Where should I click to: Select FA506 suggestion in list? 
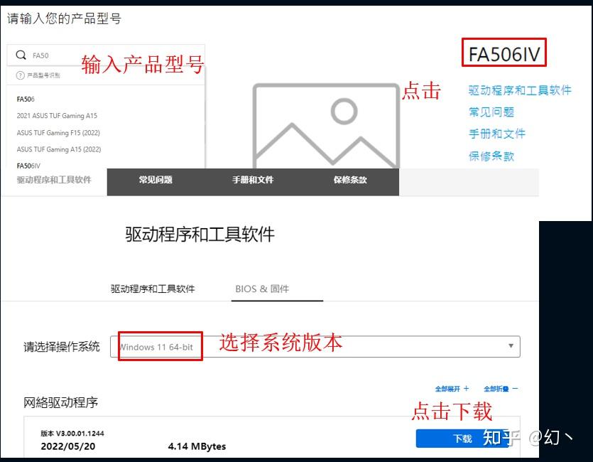click(x=26, y=99)
